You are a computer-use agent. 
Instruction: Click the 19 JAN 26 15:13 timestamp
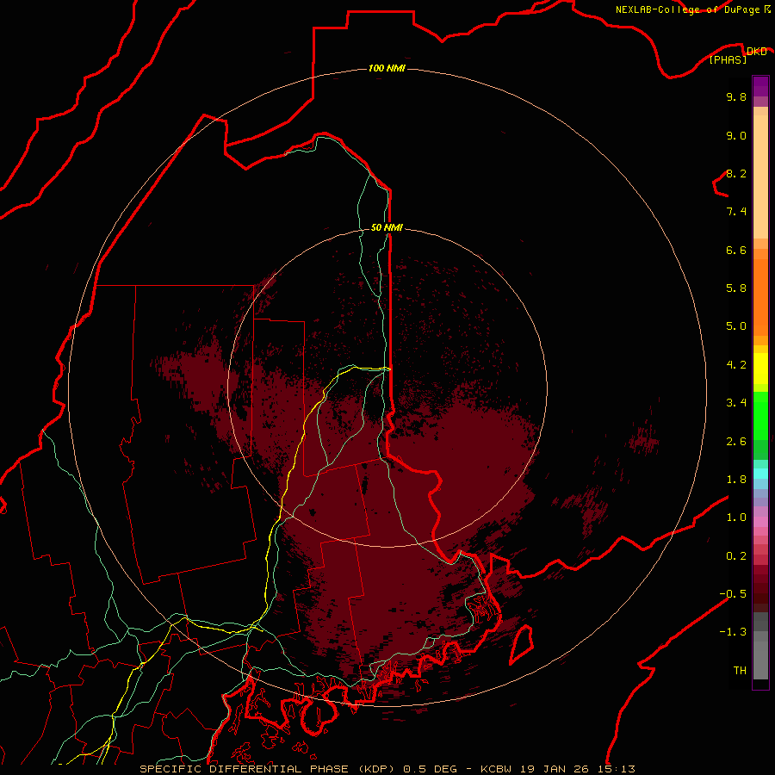(577, 769)
